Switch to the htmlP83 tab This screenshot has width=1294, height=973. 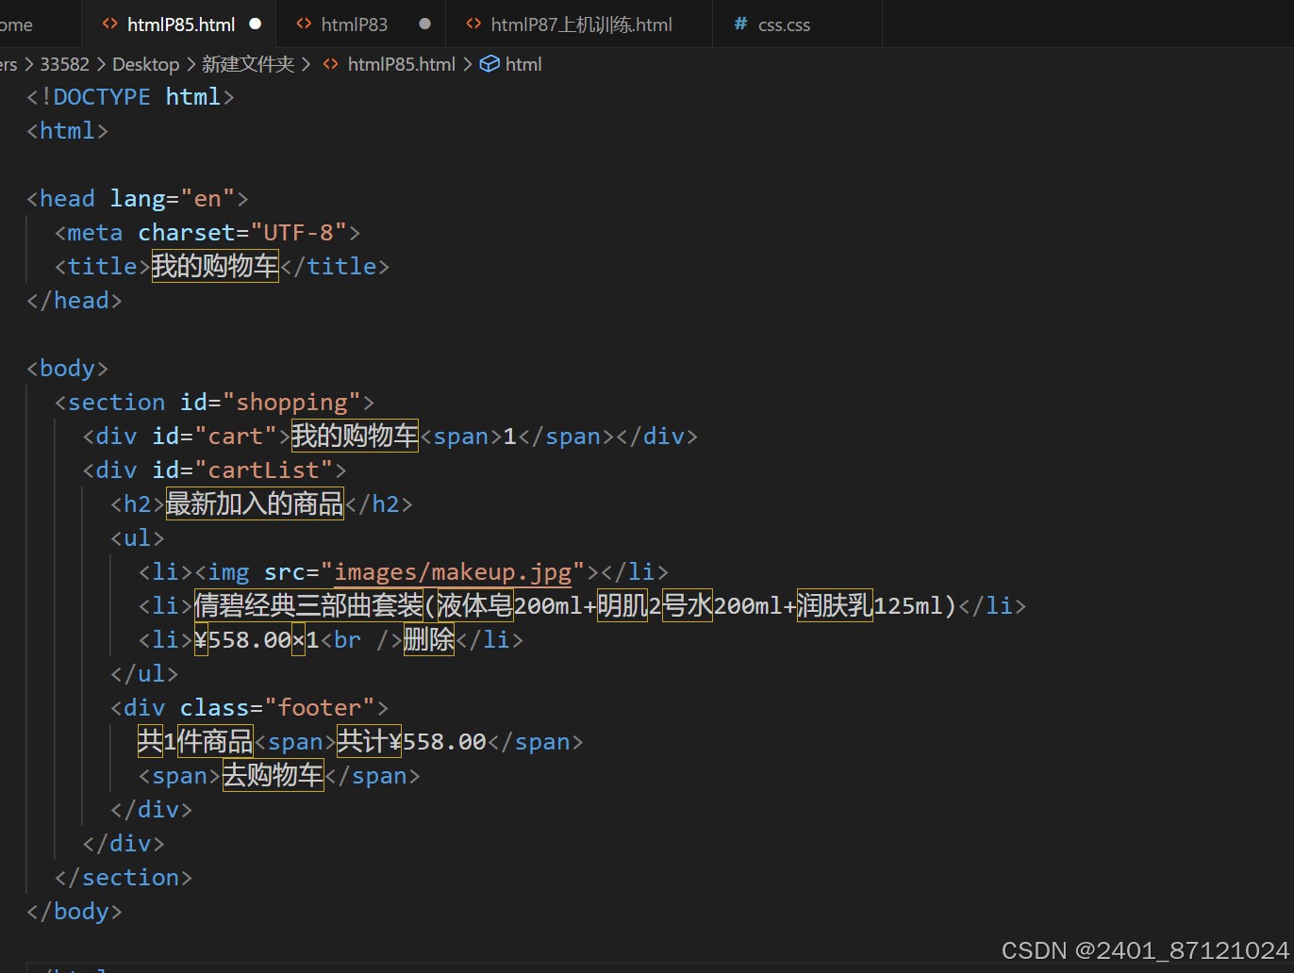[354, 24]
